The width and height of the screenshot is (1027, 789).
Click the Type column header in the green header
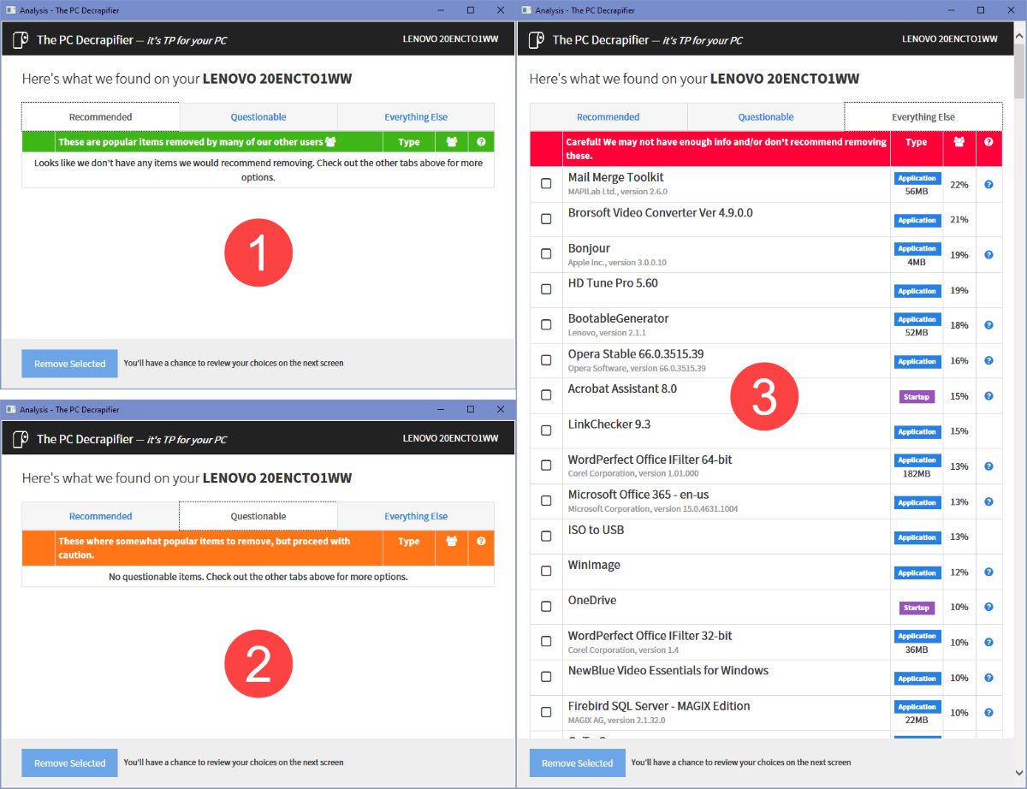point(409,142)
